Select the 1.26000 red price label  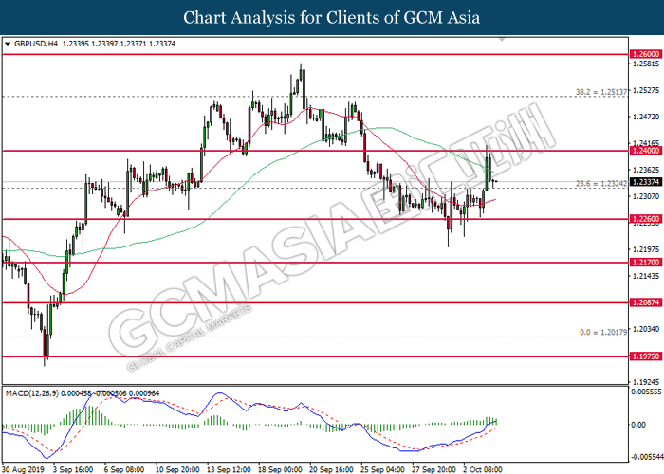[x=646, y=54]
